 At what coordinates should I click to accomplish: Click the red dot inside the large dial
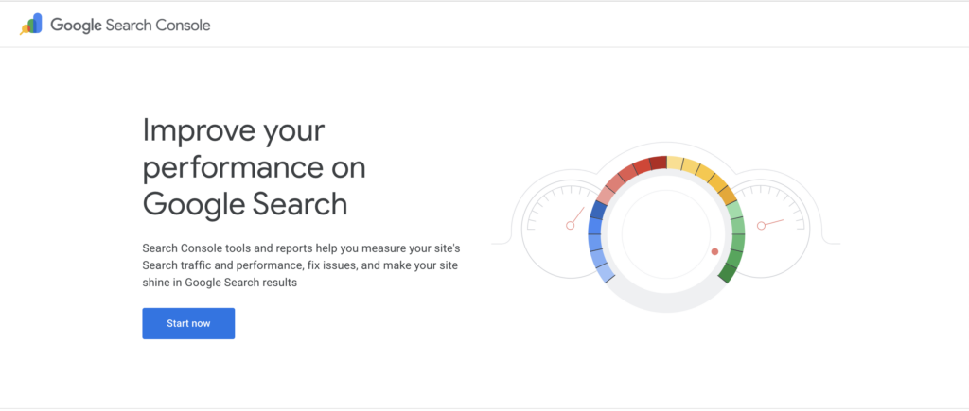click(714, 251)
